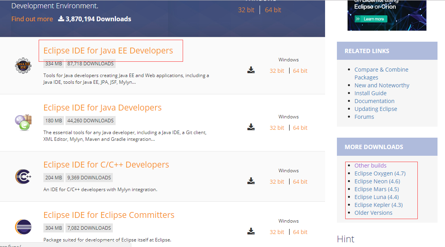Download 64 bit Eclipse Committers package

point(300,232)
